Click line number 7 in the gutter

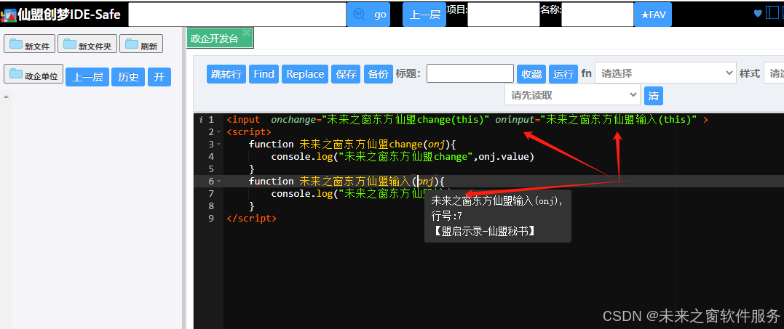click(x=211, y=193)
